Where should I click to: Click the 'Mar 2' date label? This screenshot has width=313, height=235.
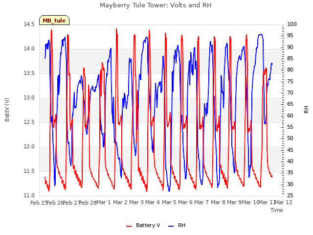pyautogui.click(x=120, y=202)
